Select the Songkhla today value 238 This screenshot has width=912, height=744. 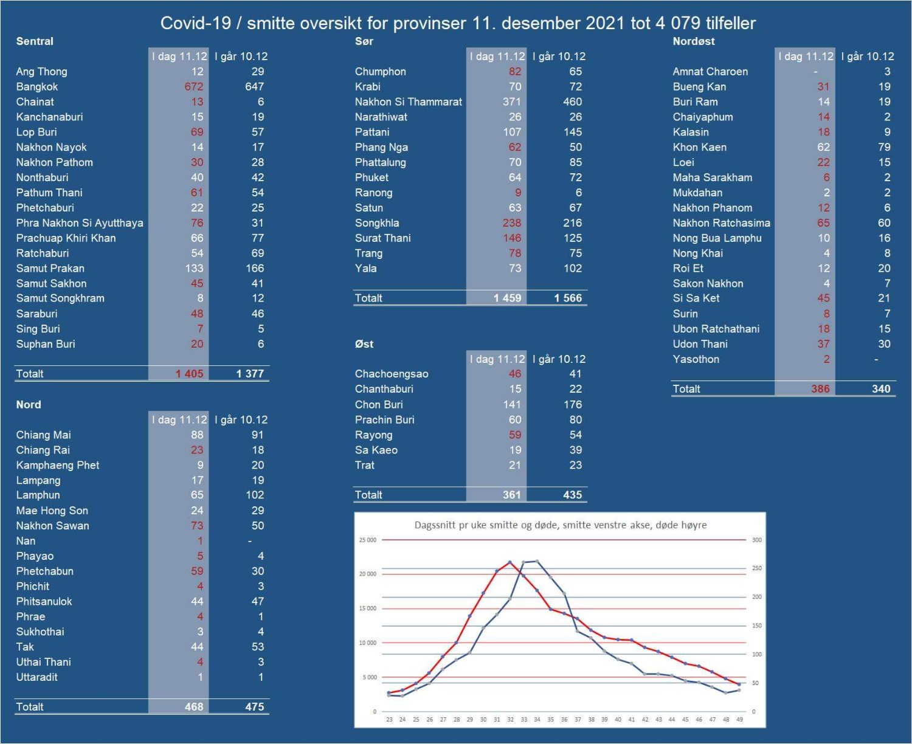pos(512,223)
